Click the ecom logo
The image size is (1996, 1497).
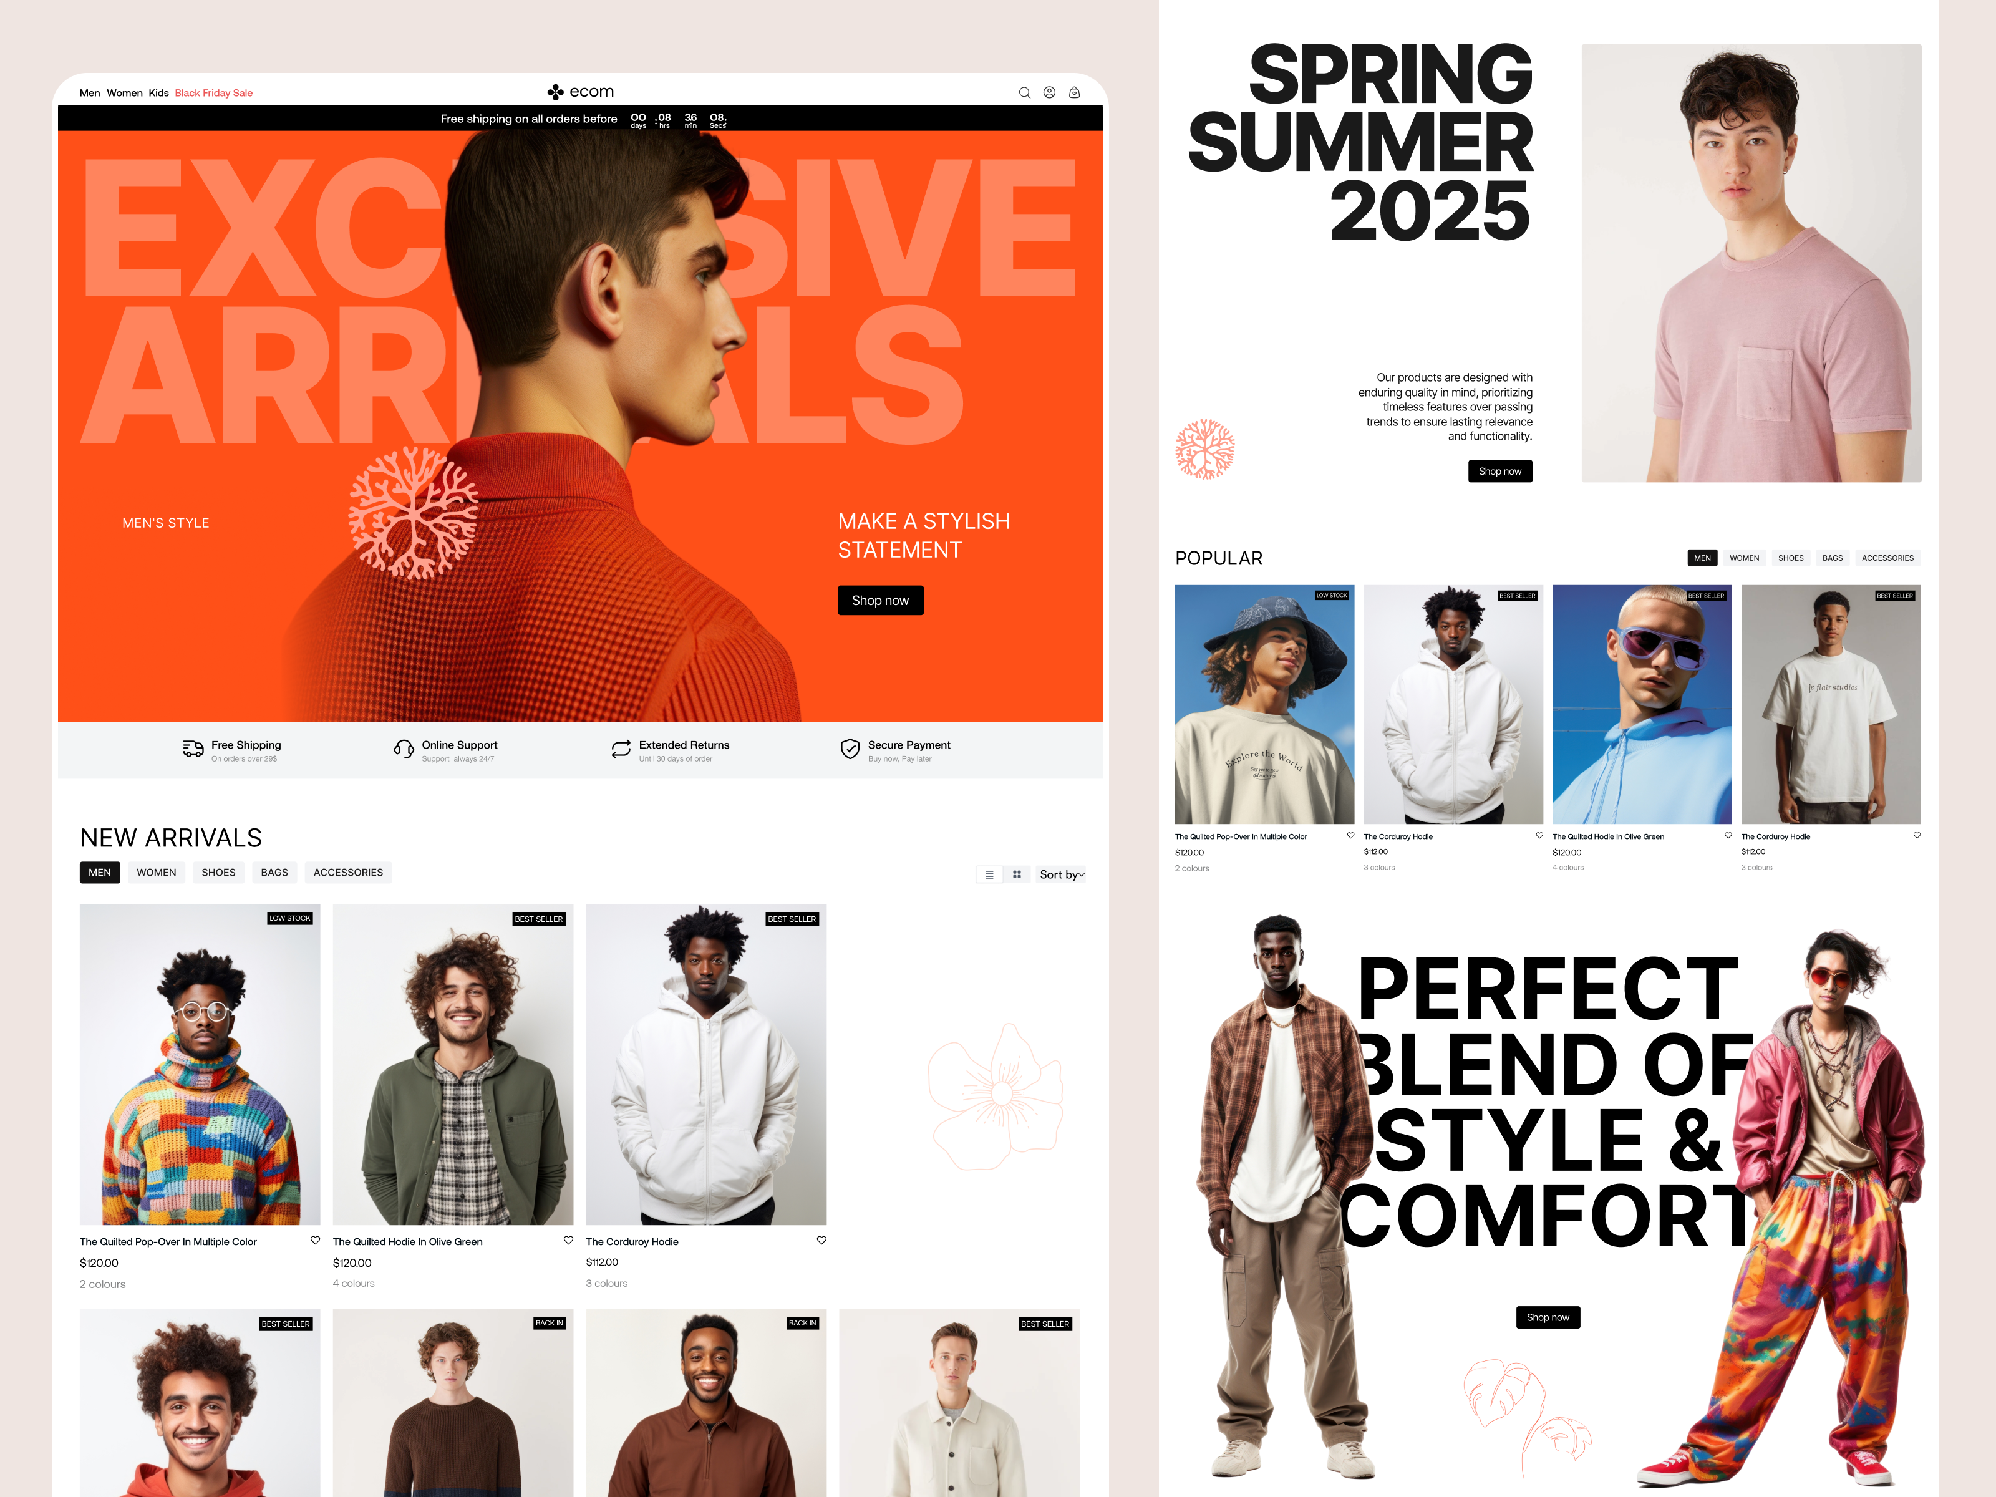580,92
